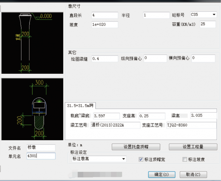
Task: Click the 容重(KN/m3) input field
Action: coord(208,24)
